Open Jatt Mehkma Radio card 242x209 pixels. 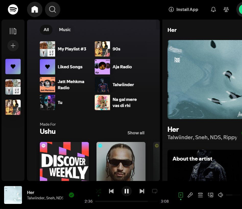[x=66, y=85]
